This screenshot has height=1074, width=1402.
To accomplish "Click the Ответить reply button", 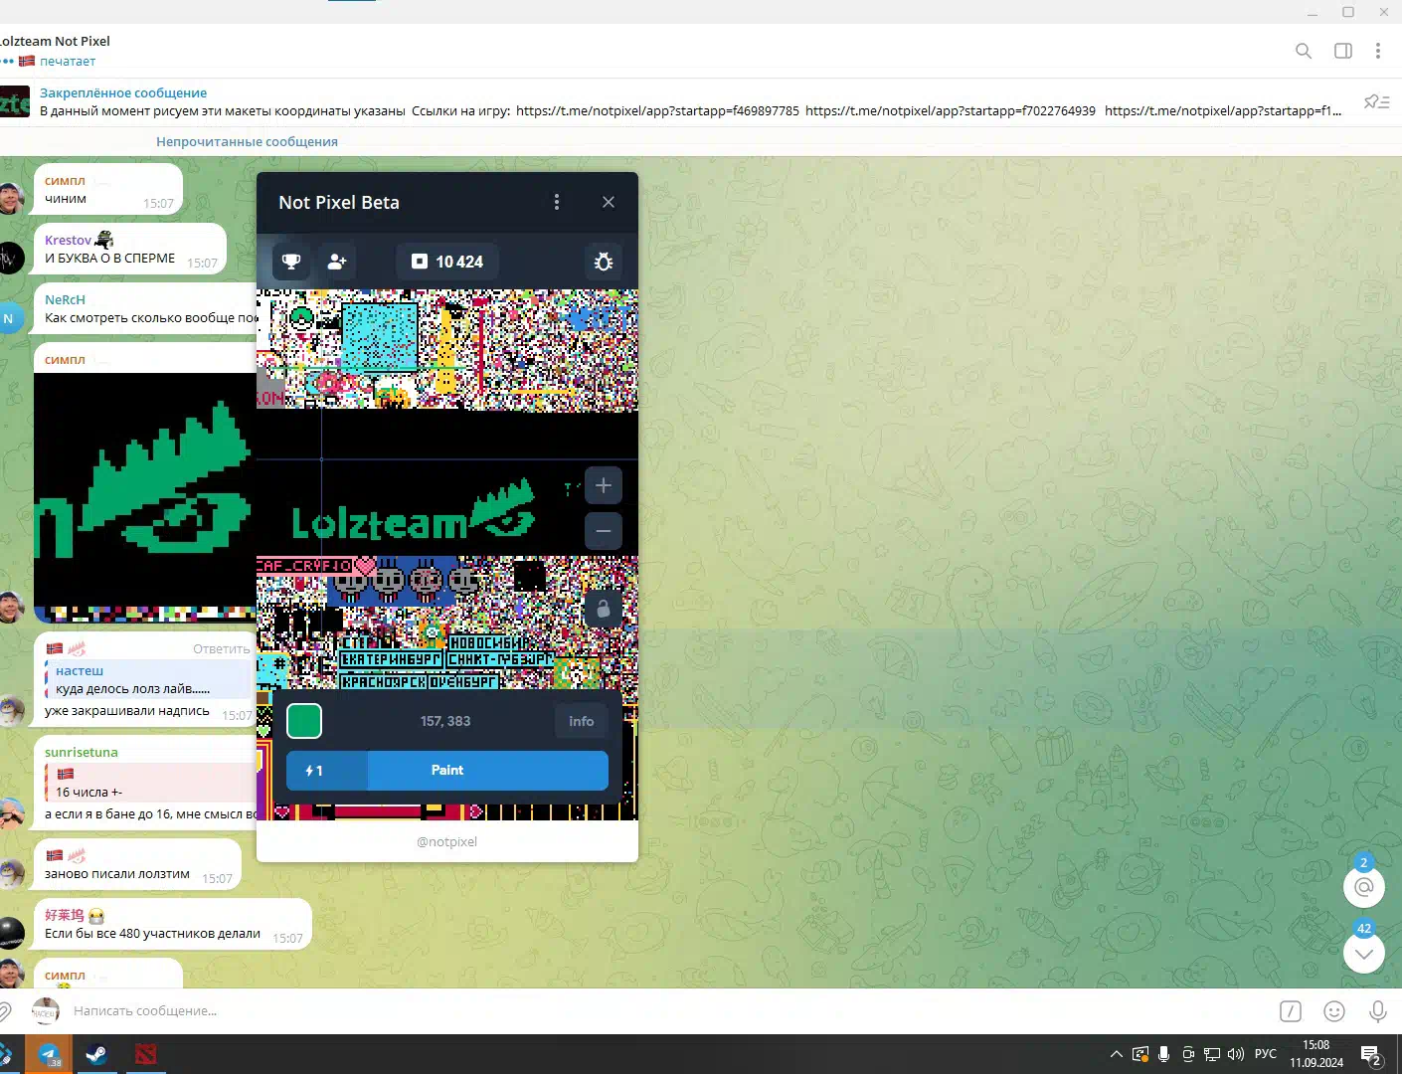I will coord(222,649).
